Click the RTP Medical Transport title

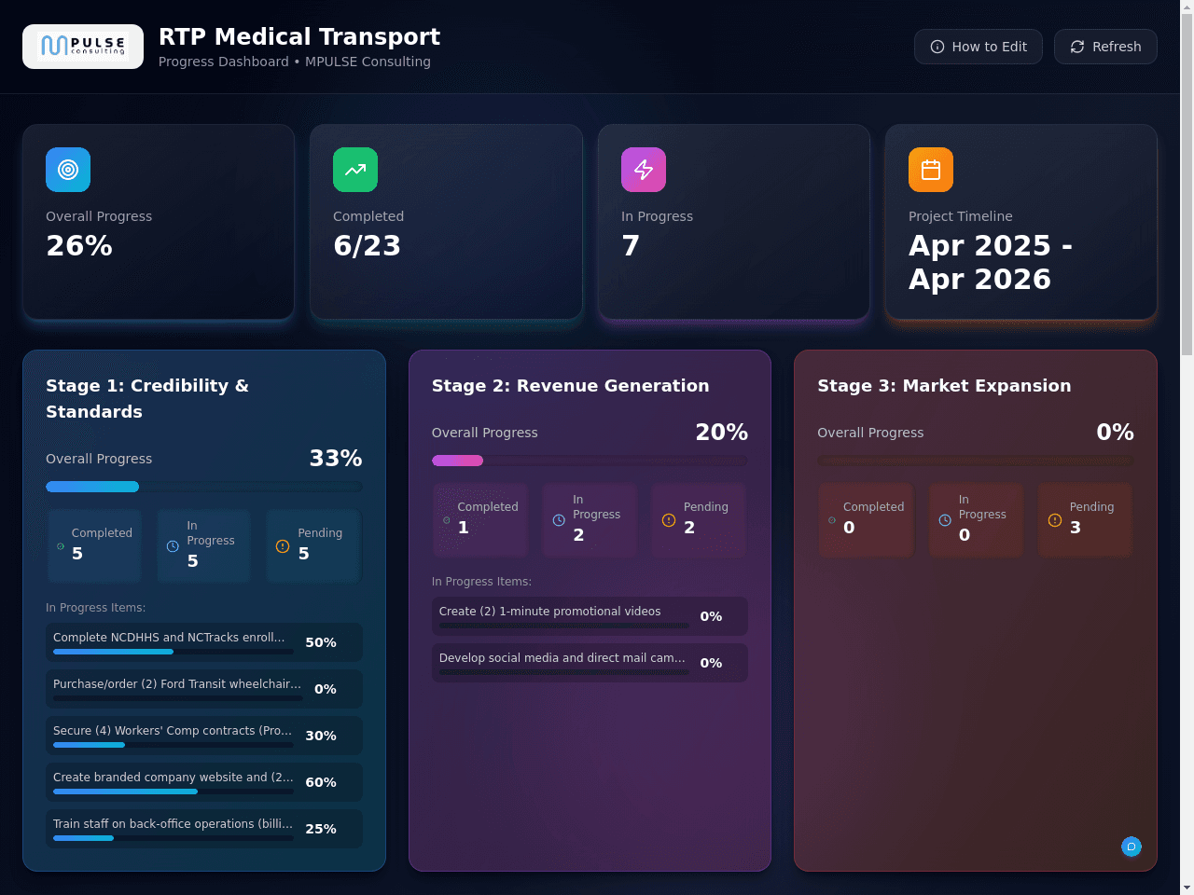(299, 36)
